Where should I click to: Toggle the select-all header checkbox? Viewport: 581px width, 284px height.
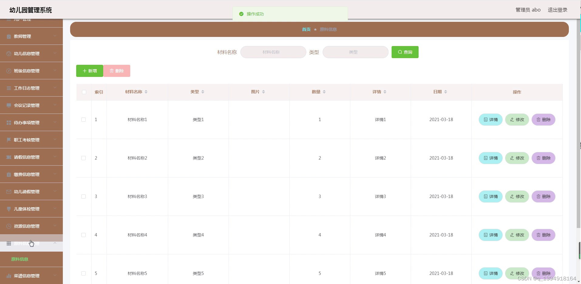[84, 92]
